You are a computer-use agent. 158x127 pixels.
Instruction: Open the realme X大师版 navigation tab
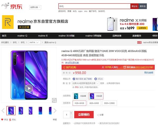point(67,36)
